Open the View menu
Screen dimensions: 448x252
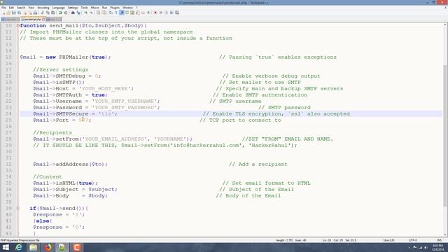tap(31, 8)
